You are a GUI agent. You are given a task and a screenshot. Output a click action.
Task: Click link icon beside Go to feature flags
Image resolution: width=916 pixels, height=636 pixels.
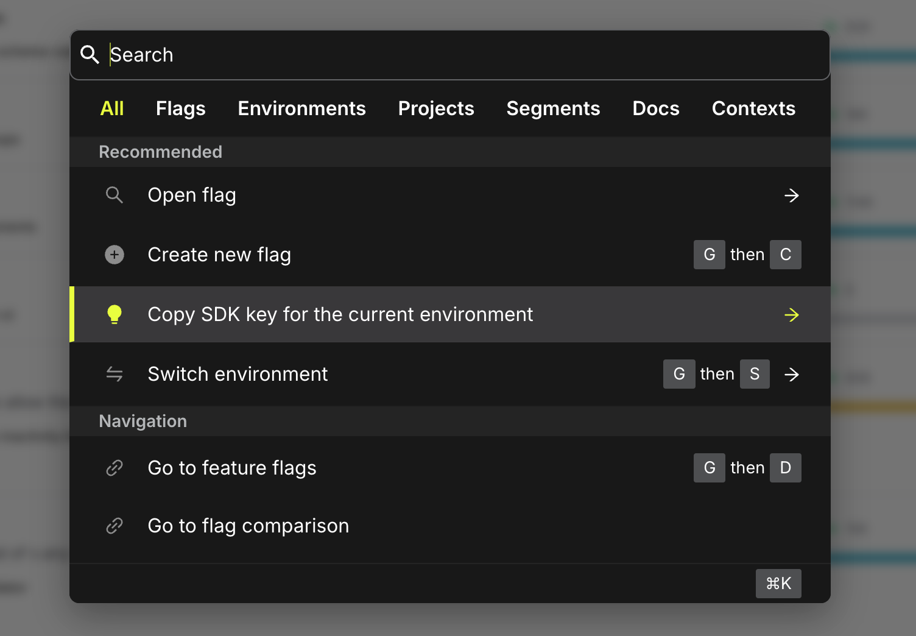(114, 468)
